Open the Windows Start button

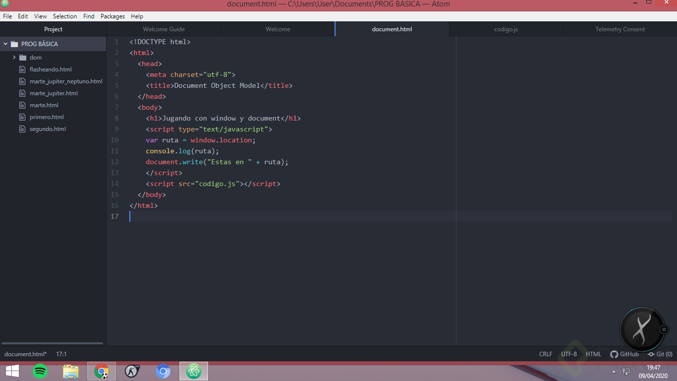(12, 371)
